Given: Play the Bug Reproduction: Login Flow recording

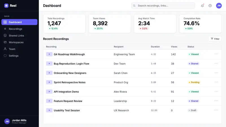Looking at the screenshot, I should [49, 63].
